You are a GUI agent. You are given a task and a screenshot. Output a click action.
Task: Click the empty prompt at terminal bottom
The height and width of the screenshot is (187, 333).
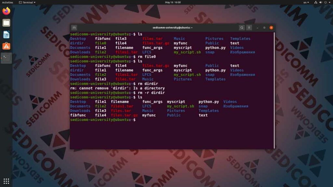103,120
